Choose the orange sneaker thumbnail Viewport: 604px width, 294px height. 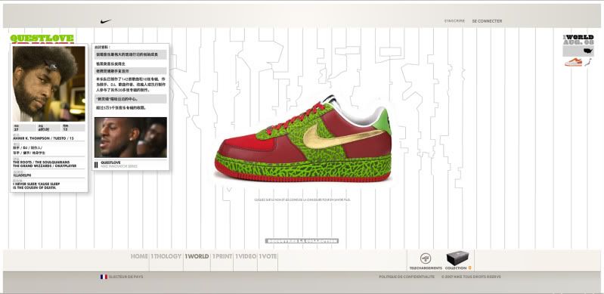click(573, 62)
